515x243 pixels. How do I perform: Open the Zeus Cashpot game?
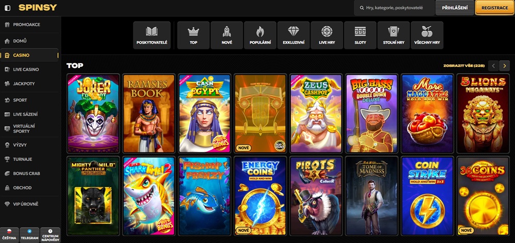(316, 114)
